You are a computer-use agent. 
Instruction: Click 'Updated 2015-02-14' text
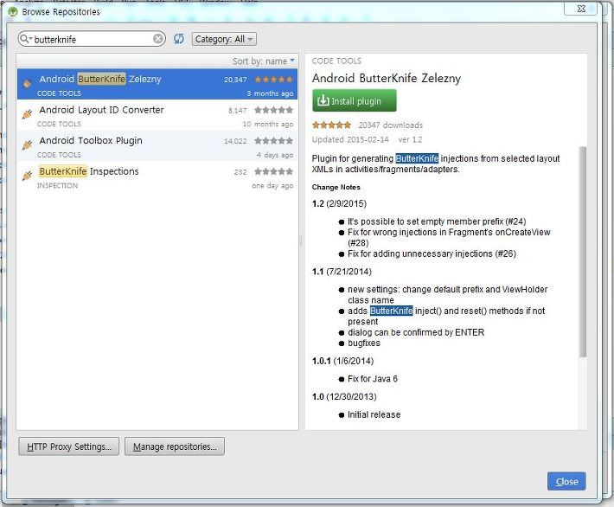click(350, 139)
